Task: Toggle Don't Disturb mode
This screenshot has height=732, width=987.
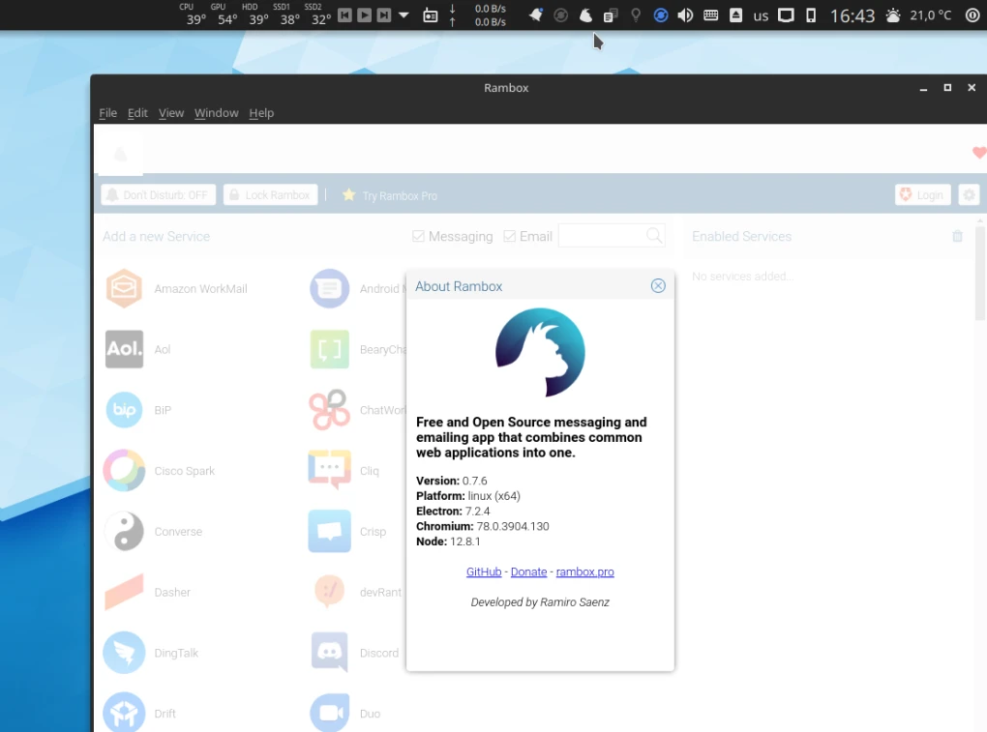Action: 158,195
